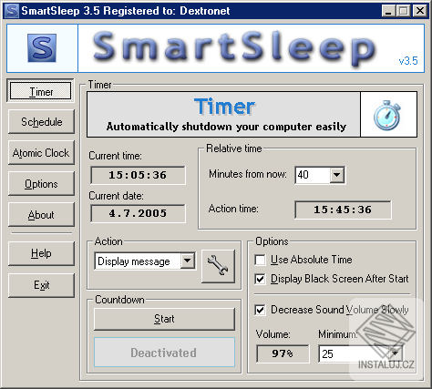The height and width of the screenshot is (389, 432).
Task: Click the title bar SmartSleep icon
Action: [x=12, y=11]
